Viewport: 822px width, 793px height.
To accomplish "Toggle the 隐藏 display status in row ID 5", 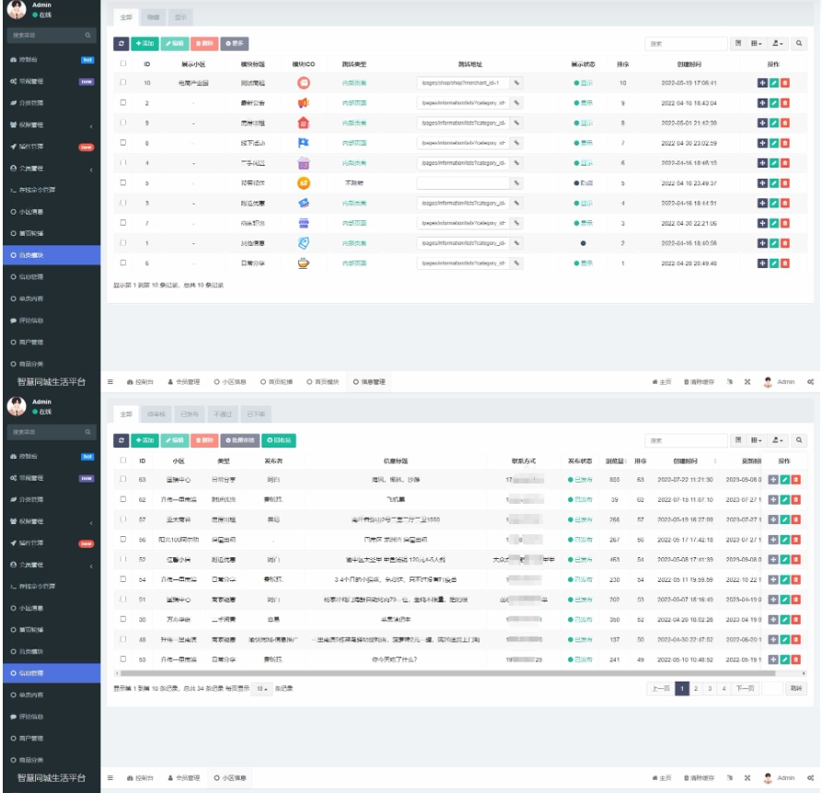I will [x=582, y=182].
